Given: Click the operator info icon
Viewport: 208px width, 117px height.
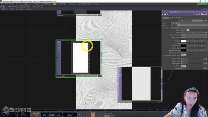Looking at the screenshot, I should (167, 14).
